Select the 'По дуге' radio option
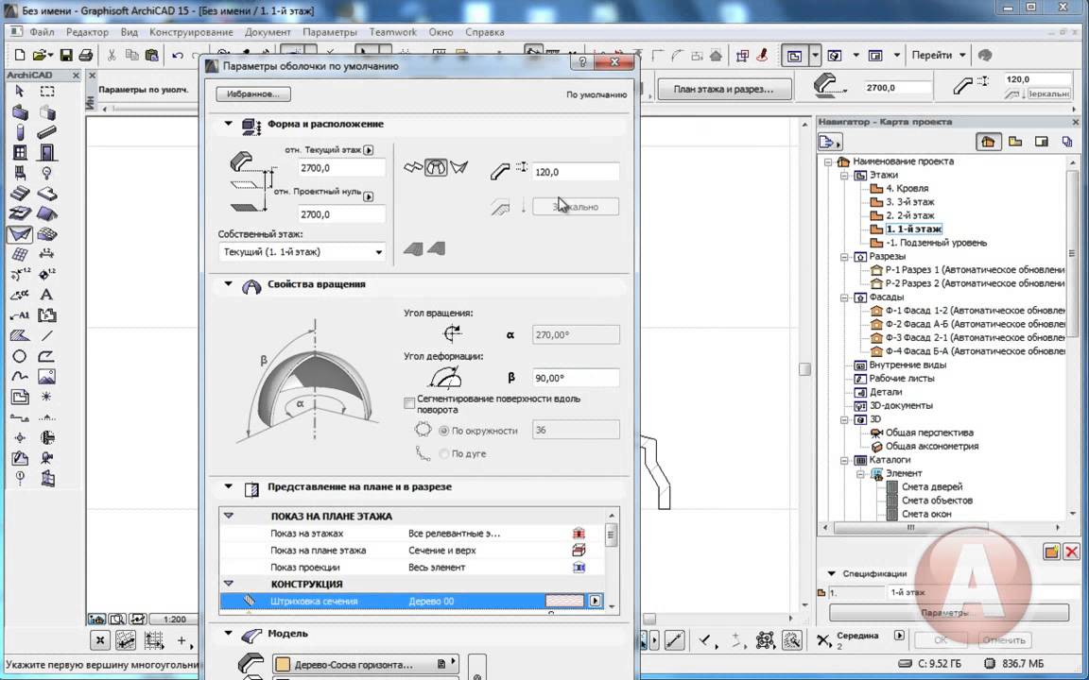Image resolution: width=1089 pixels, height=680 pixels. pyautogui.click(x=444, y=453)
